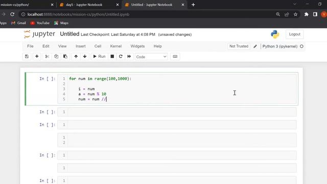Viewport: 327px width, 184px height.
Task: Close the Untitled - Jupyter Notebook tab
Action: [183, 5]
